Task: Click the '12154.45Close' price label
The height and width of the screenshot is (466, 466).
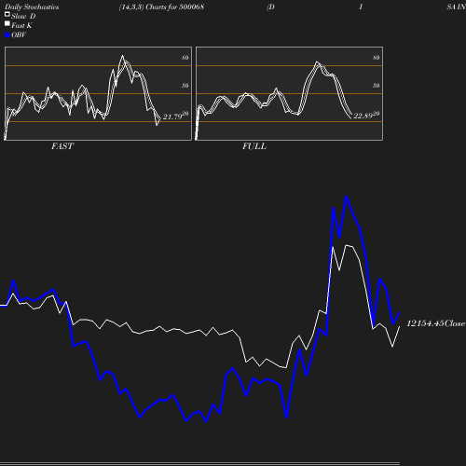Action: tap(436, 323)
